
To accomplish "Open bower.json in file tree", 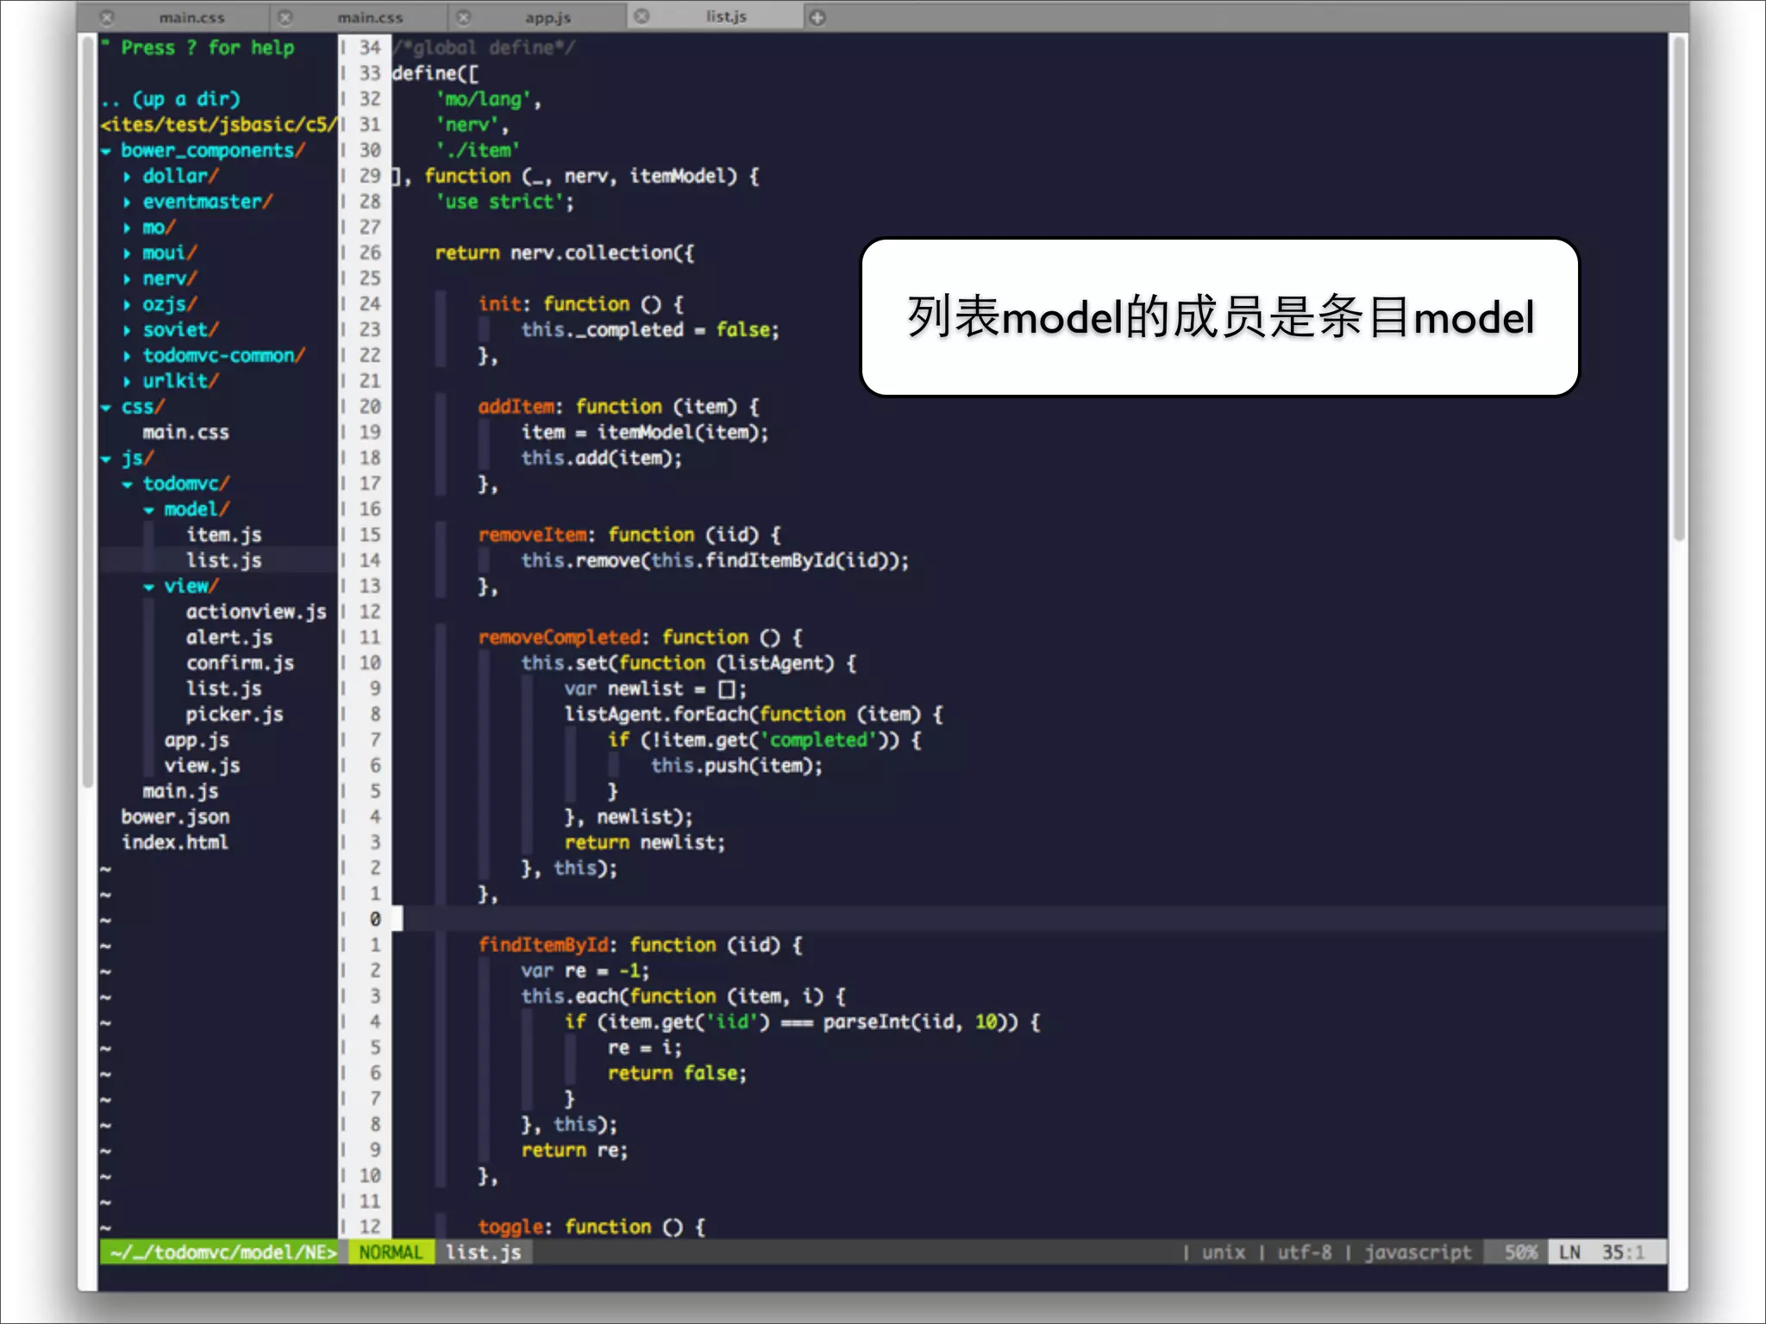I will coord(176,817).
